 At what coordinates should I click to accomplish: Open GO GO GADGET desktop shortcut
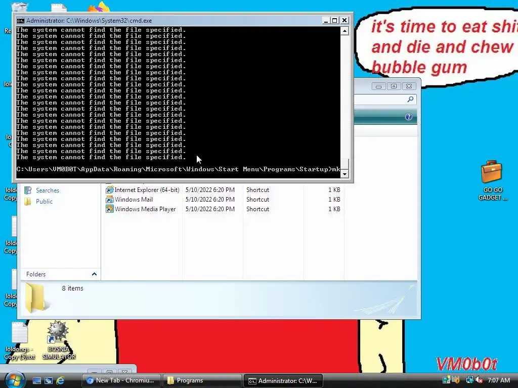point(492,180)
